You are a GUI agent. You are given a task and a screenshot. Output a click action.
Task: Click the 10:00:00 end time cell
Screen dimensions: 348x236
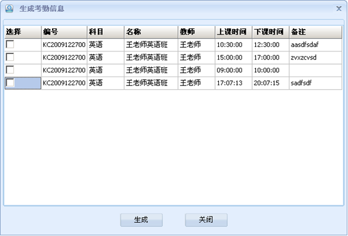[x=271, y=70]
